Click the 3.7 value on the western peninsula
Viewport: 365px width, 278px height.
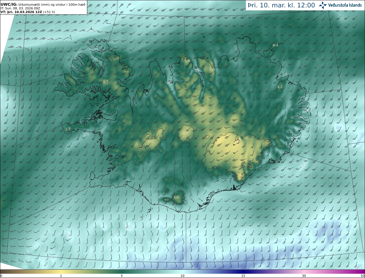(68, 129)
